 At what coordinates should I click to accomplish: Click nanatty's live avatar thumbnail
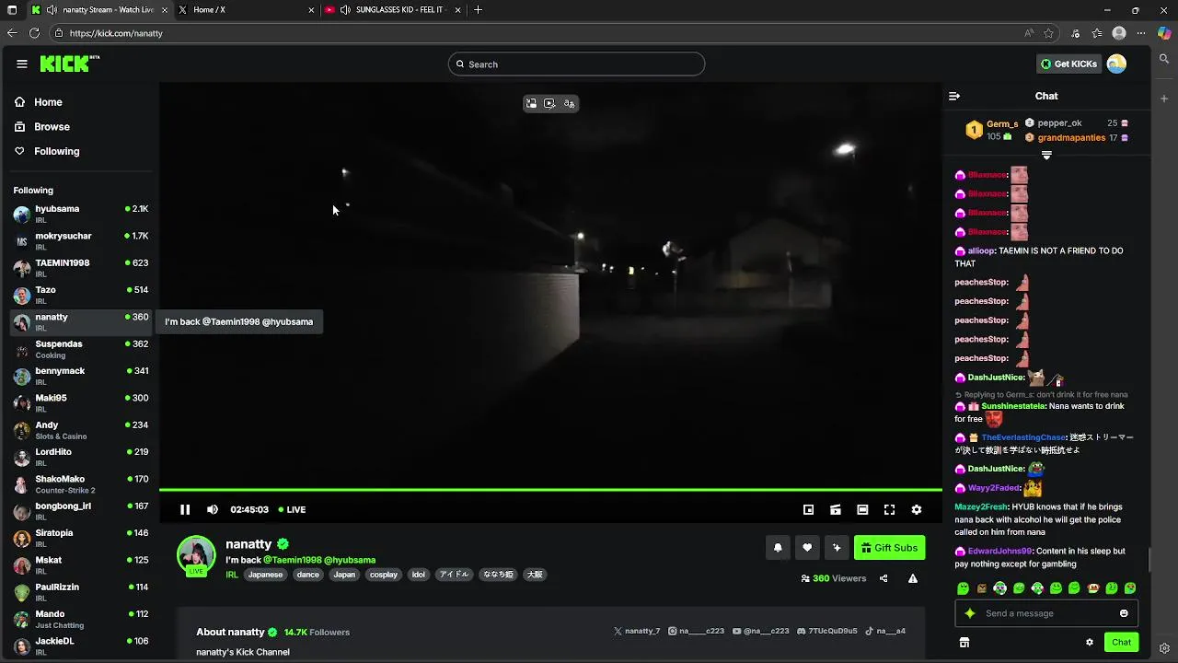click(x=196, y=555)
